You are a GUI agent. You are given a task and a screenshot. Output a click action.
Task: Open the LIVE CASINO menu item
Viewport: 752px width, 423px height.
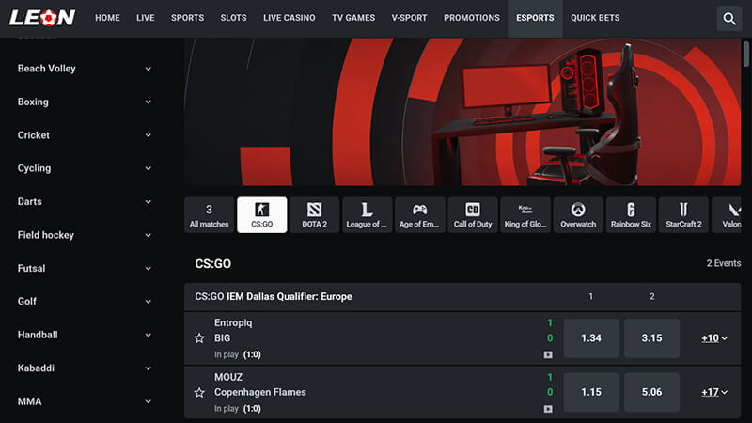[x=290, y=18]
